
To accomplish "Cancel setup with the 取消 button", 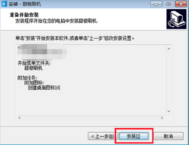I will pyautogui.click(x=168, y=136).
